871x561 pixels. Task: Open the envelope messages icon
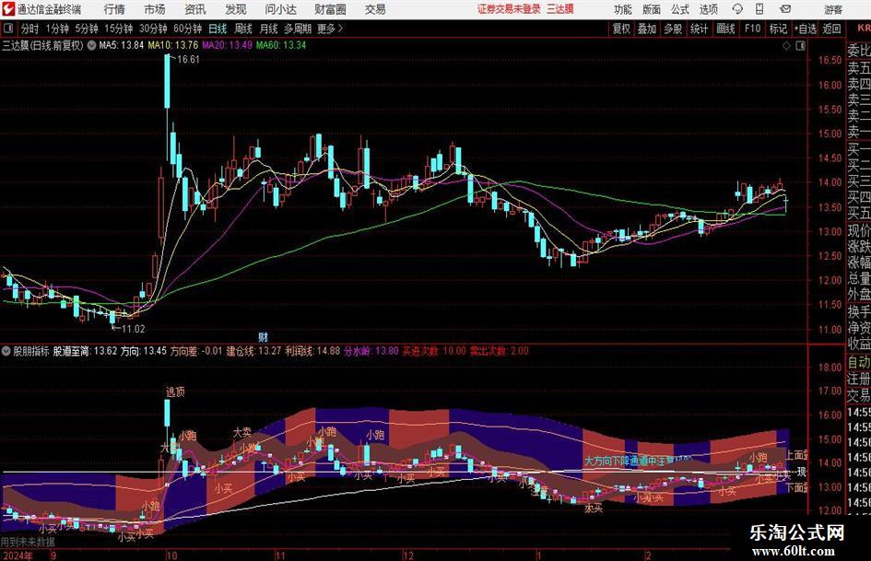785,9
